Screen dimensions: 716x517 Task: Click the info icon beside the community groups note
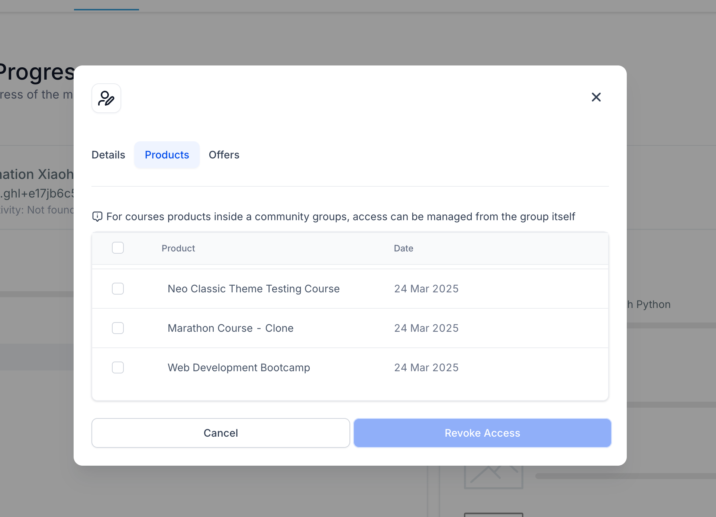pyautogui.click(x=97, y=216)
